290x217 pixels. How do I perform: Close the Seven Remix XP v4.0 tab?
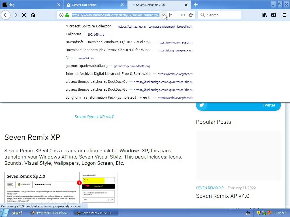(x=186, y=5)
